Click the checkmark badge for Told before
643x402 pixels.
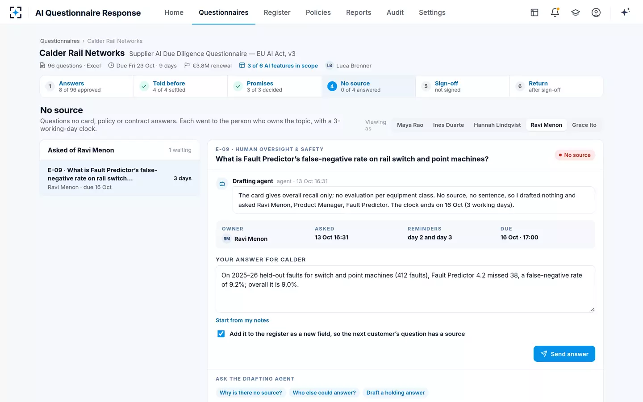coord(144,86)
